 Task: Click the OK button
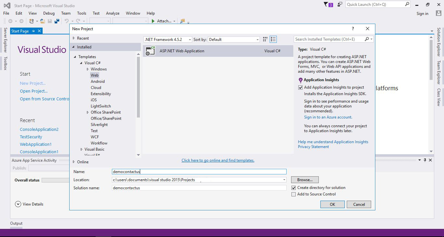tap(332, 204)
